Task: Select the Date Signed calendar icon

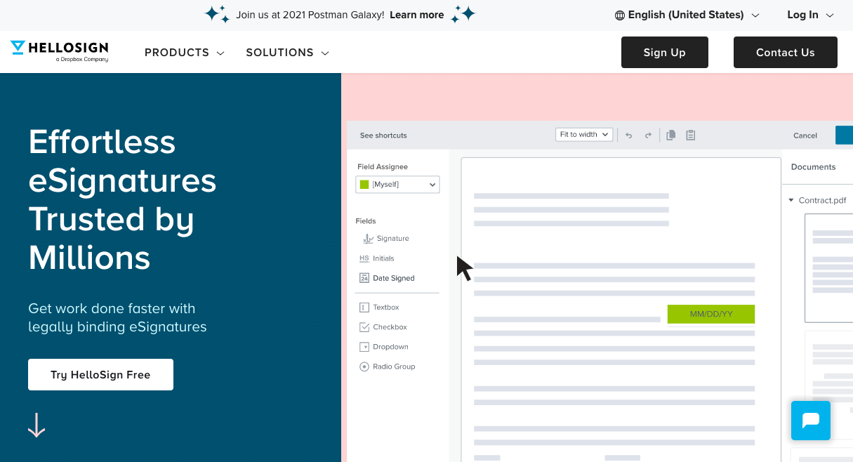Action: tap(364, 278)
